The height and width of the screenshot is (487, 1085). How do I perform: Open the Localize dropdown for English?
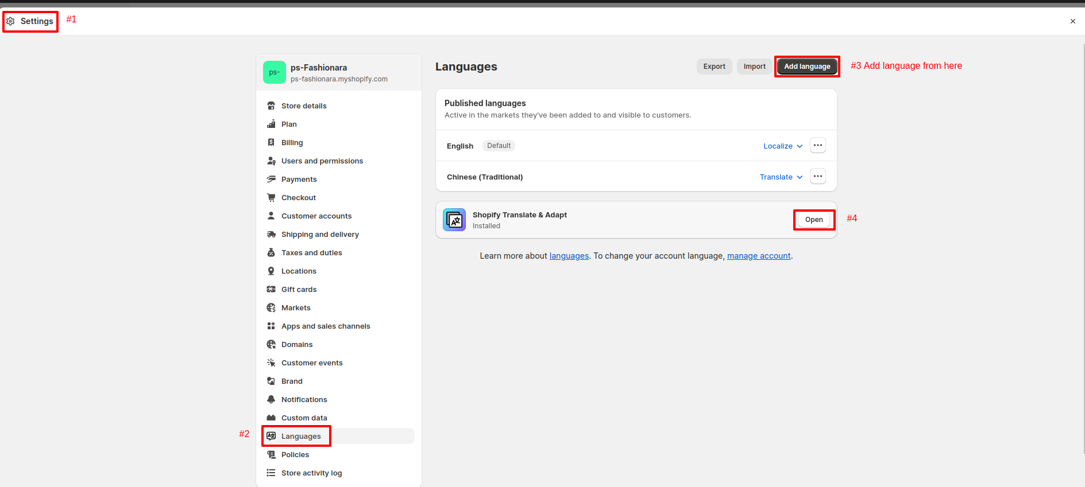[x=783, y=146]
